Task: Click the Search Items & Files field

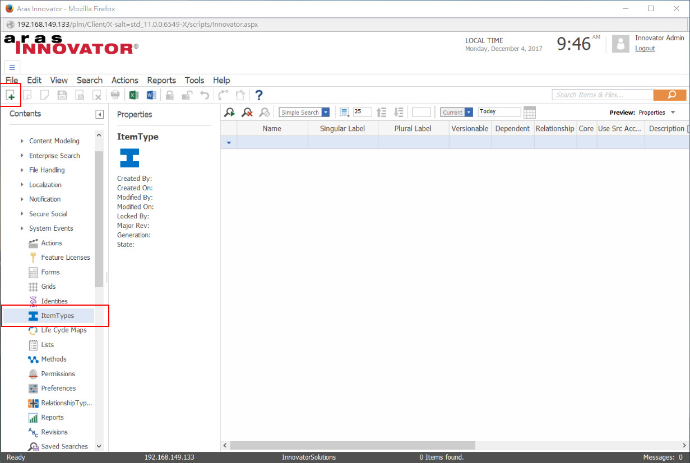Action: 603,95
